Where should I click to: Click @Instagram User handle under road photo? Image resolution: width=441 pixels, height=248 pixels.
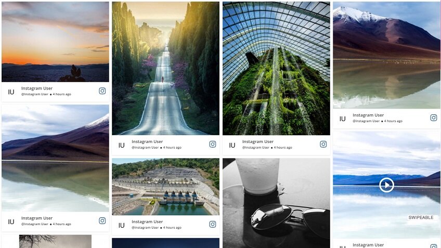click(145, 147)
